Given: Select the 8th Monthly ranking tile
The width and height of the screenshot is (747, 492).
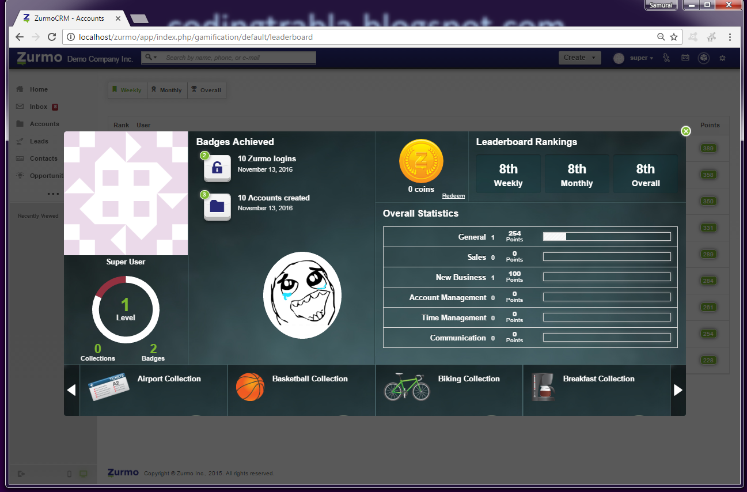Looking at the screenshot, I should coord(577,174).
